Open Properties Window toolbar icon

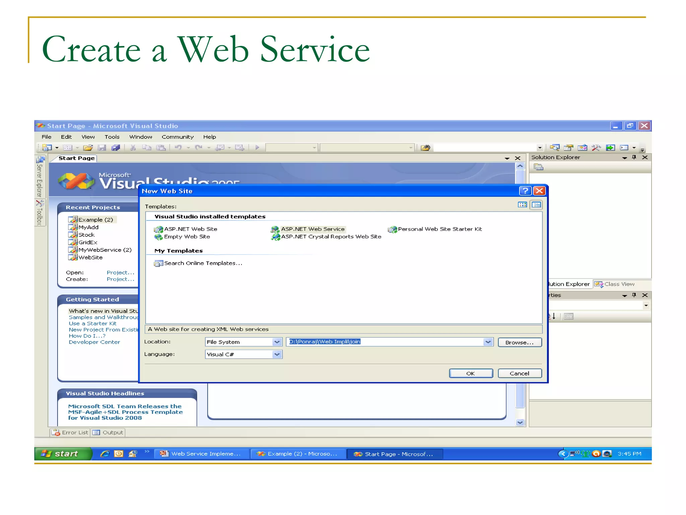point(568,148)
